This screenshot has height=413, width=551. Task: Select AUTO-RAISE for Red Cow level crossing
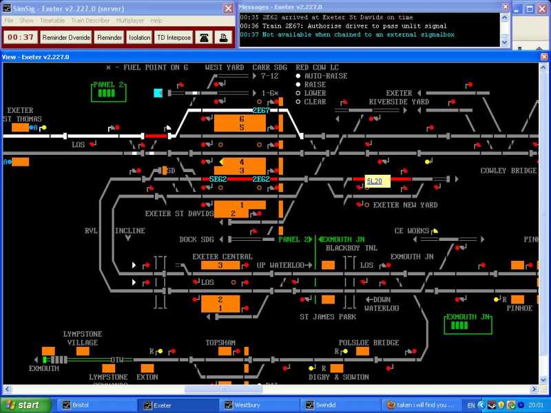tap(298, 76)
